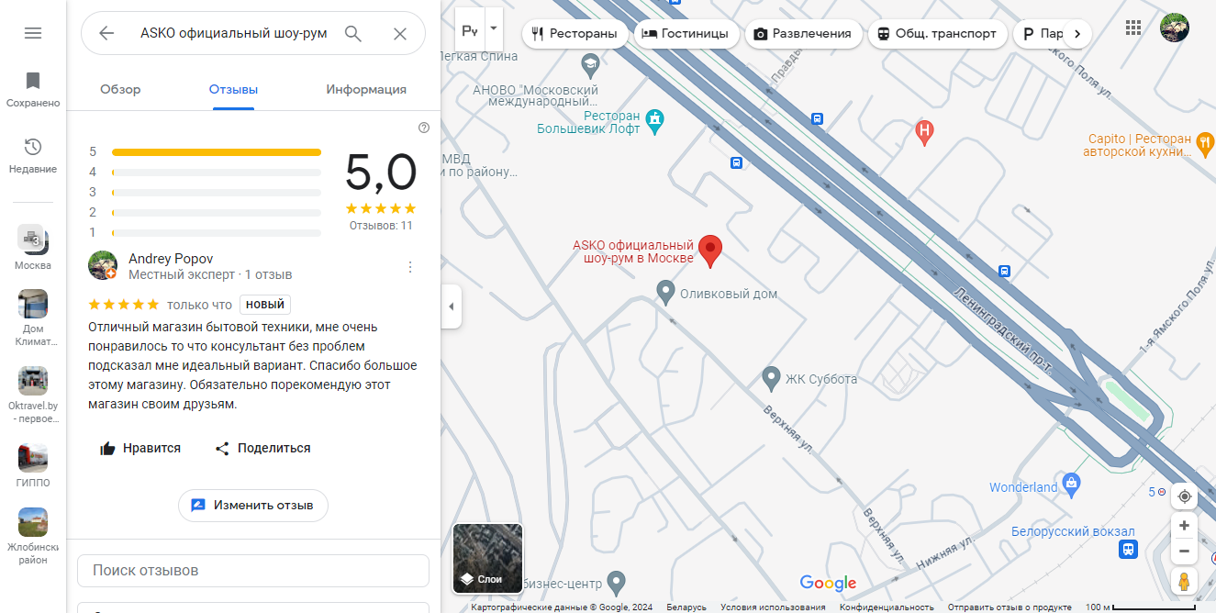Select the АНОВО university marker
The image size is (1216, 613).
[590, 64]
